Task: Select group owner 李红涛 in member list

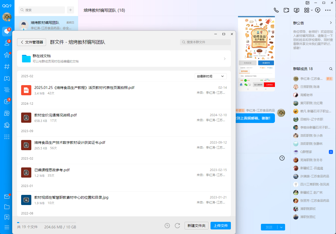Action: tap(313, 79)
